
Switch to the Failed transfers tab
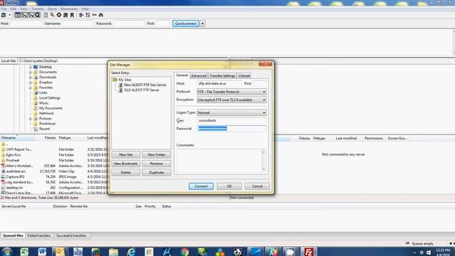39,236
